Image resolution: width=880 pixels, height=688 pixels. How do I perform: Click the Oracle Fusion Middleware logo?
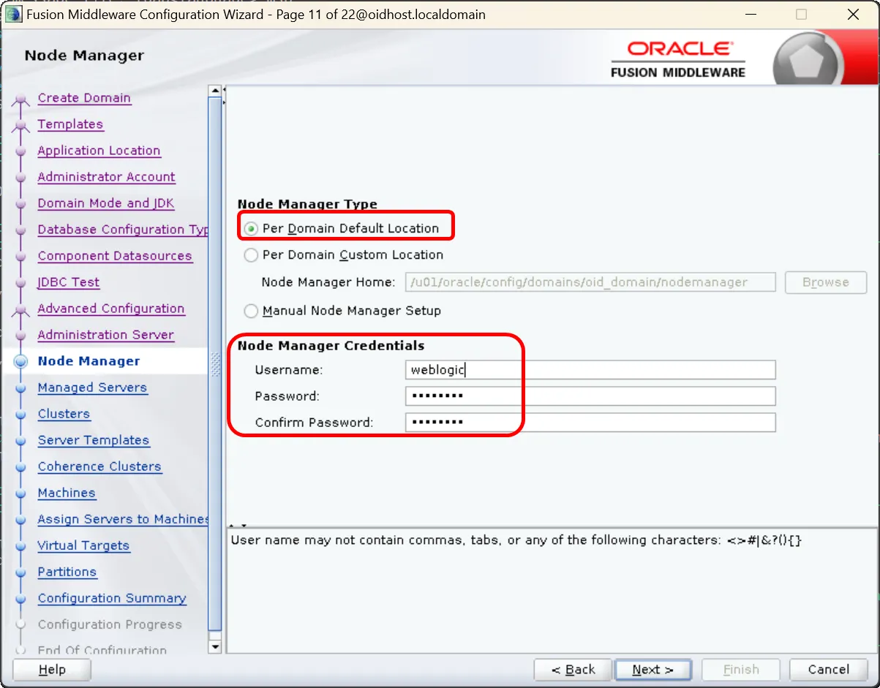[x=677, y=58]
